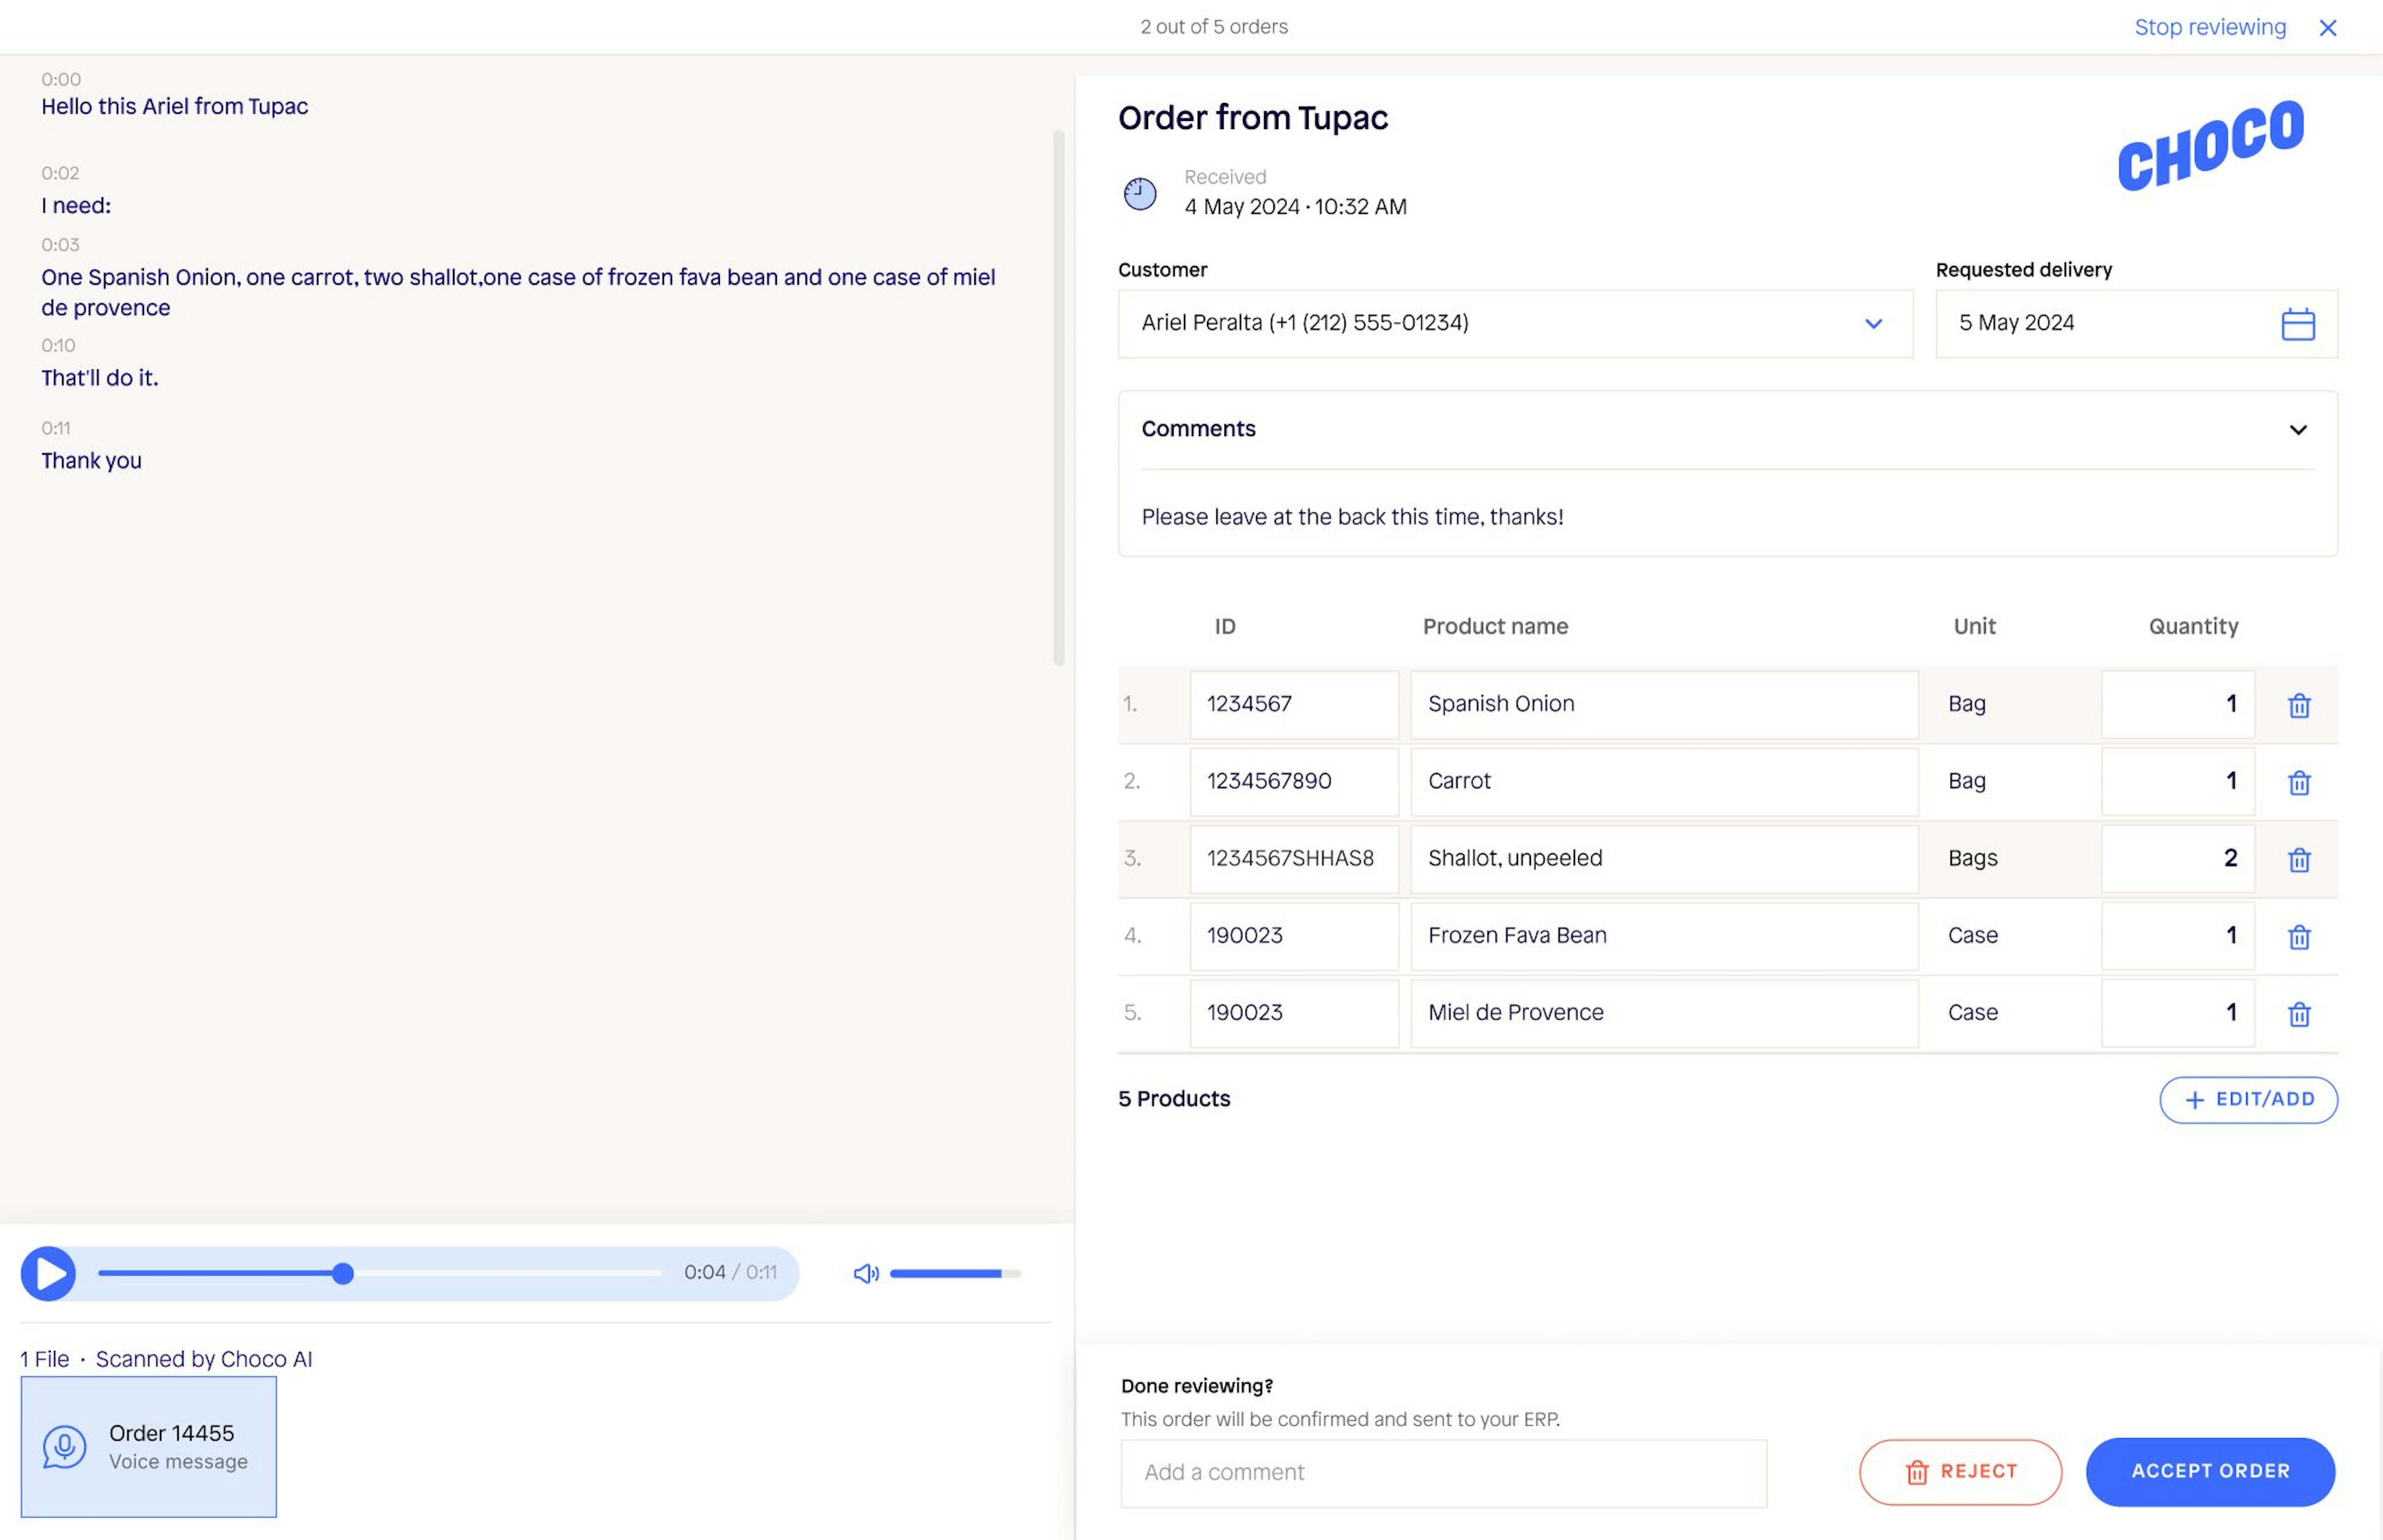Remove the Carrot line item

coord(2299,783)
